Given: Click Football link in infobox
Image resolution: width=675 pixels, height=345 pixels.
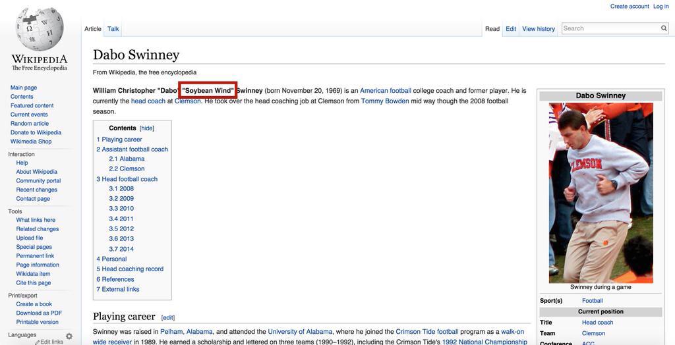Looking at the screenshot, I should (593, 301).
